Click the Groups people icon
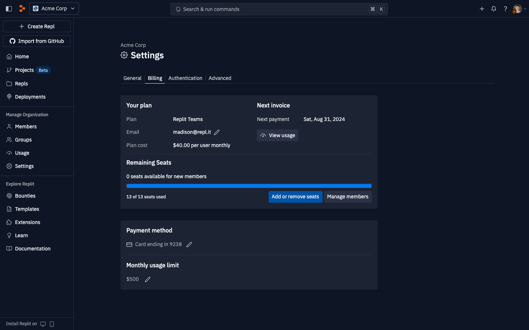 (x=9, y=140)
